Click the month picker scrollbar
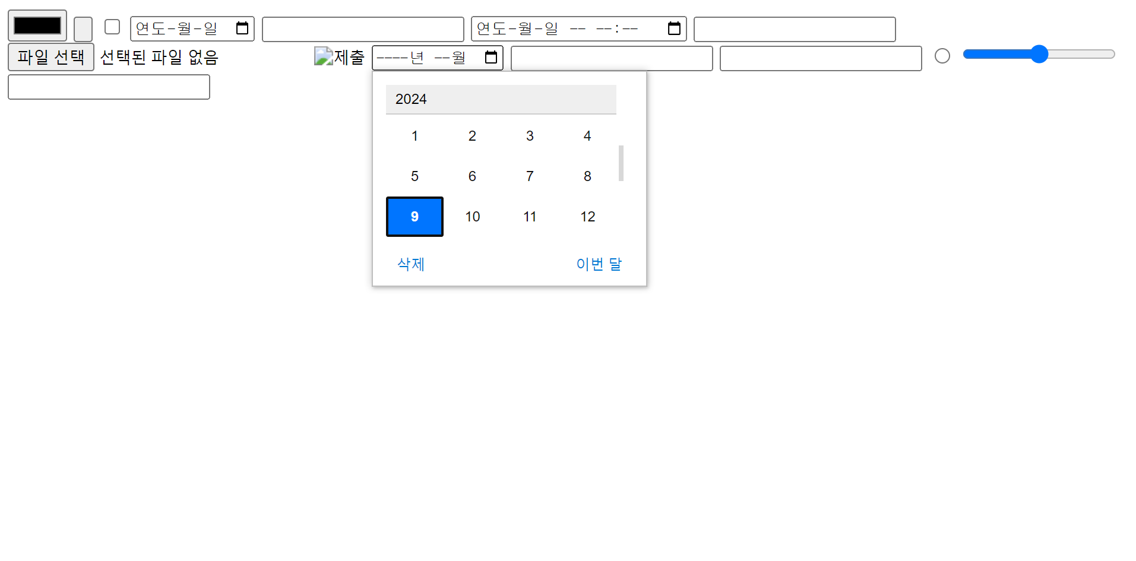The image size is (1136, 561). pos(621,163)
